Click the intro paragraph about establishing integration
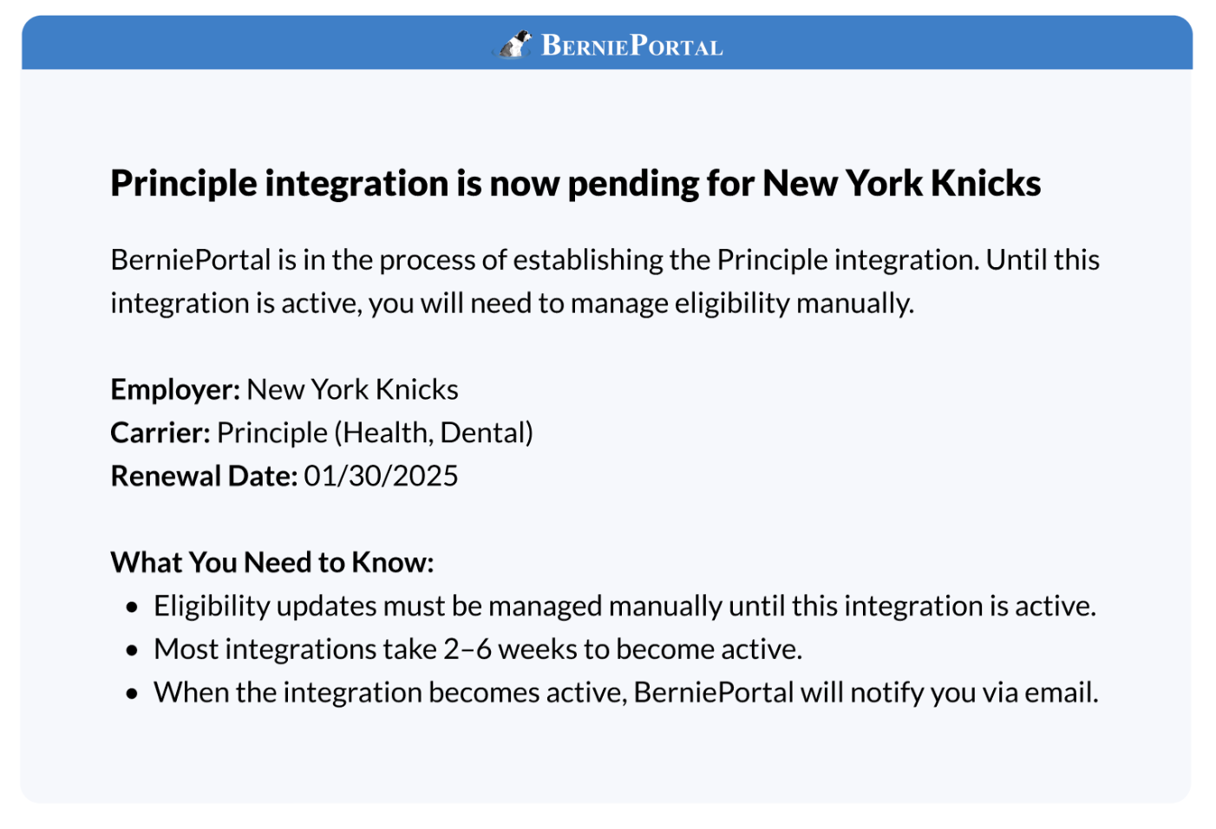This screenshot has width=1216, height=829. 605,281
